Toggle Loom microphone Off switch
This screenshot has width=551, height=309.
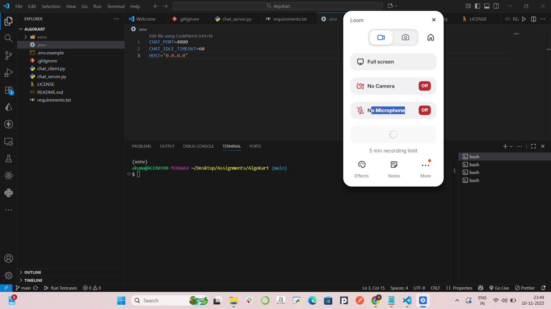click(424, 110)
